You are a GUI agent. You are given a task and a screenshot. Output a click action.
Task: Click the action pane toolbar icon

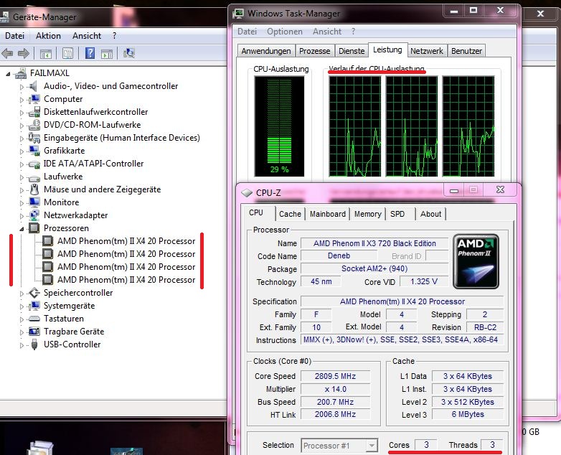click(x=107, y=54)
